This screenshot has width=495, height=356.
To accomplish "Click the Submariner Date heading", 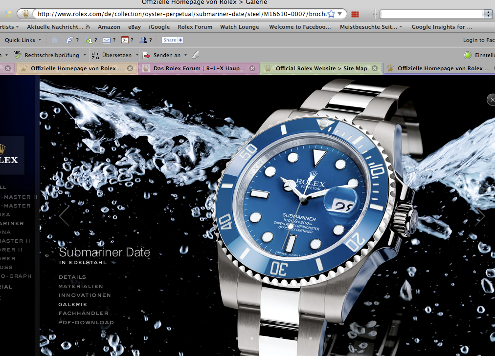I will point(105,252).
